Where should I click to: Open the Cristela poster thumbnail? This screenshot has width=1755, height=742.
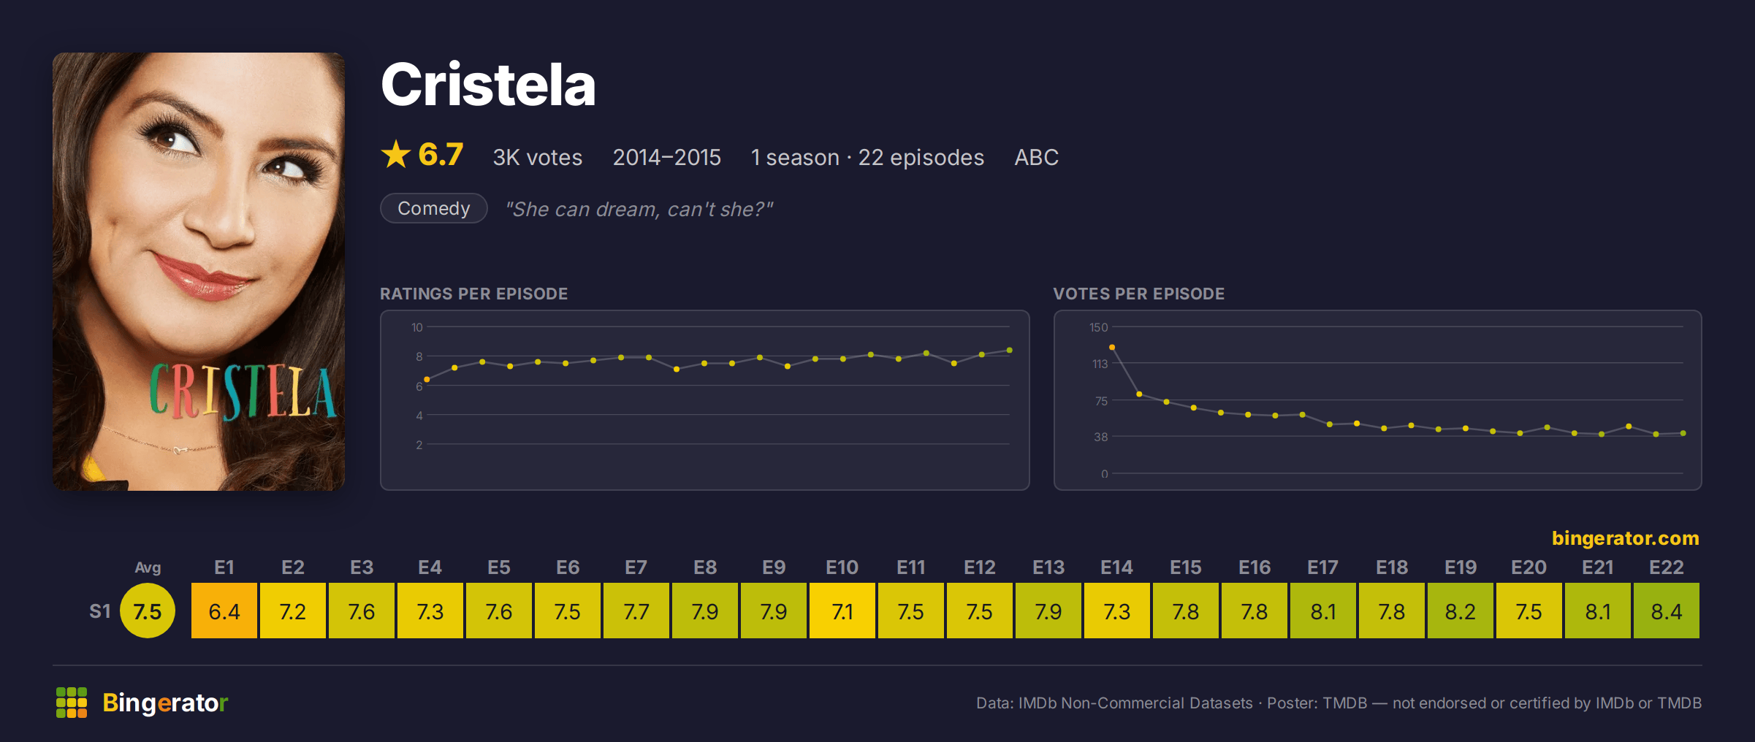coord(199,271)
